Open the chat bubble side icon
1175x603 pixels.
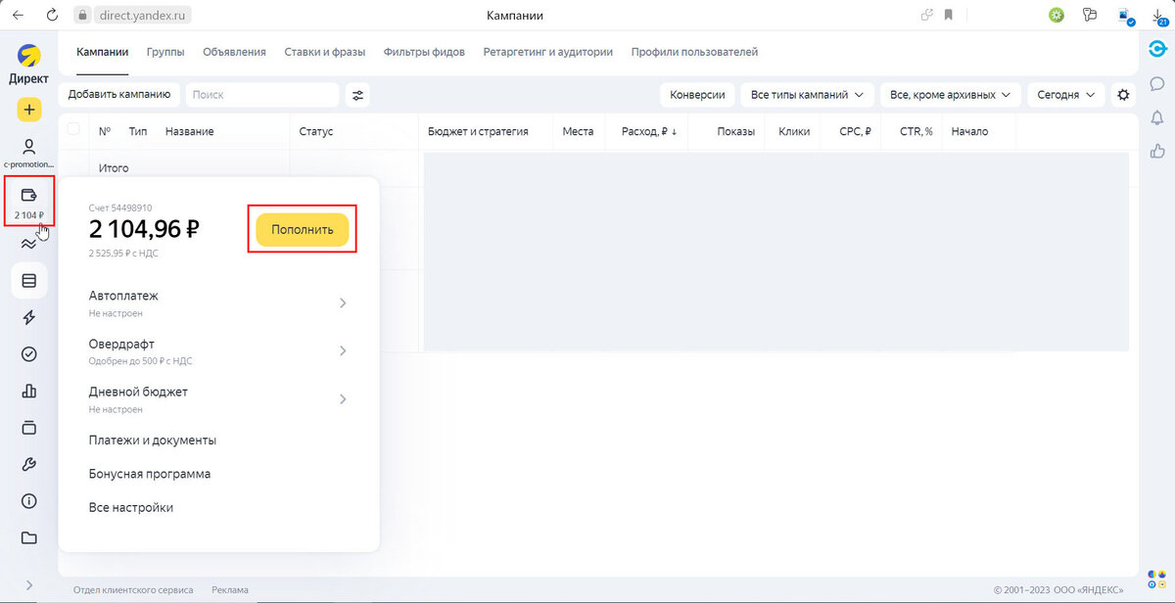[1156, 84]
